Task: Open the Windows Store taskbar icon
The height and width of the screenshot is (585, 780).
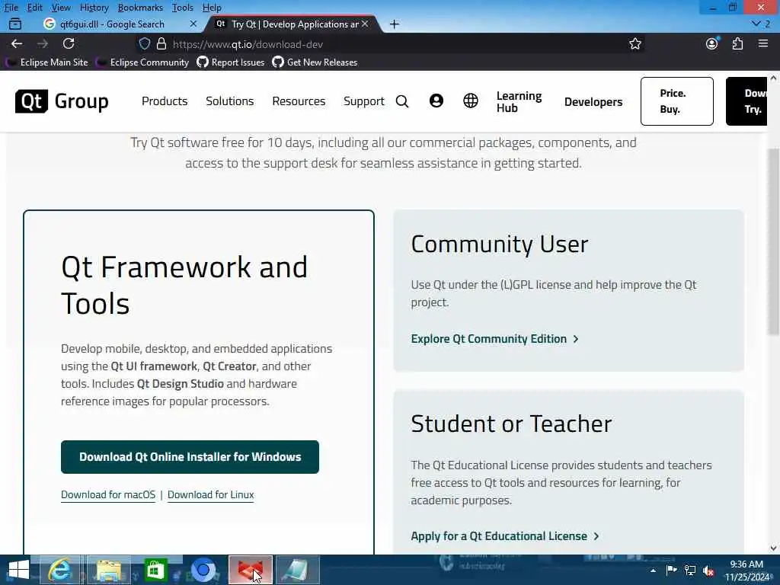Action: [155, 570]
